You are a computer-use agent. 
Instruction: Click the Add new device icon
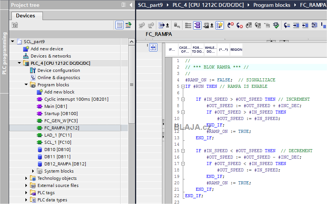26,49
